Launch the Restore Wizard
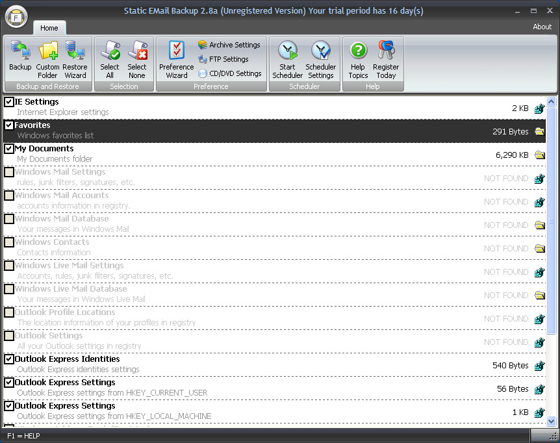 click(75, 57)
